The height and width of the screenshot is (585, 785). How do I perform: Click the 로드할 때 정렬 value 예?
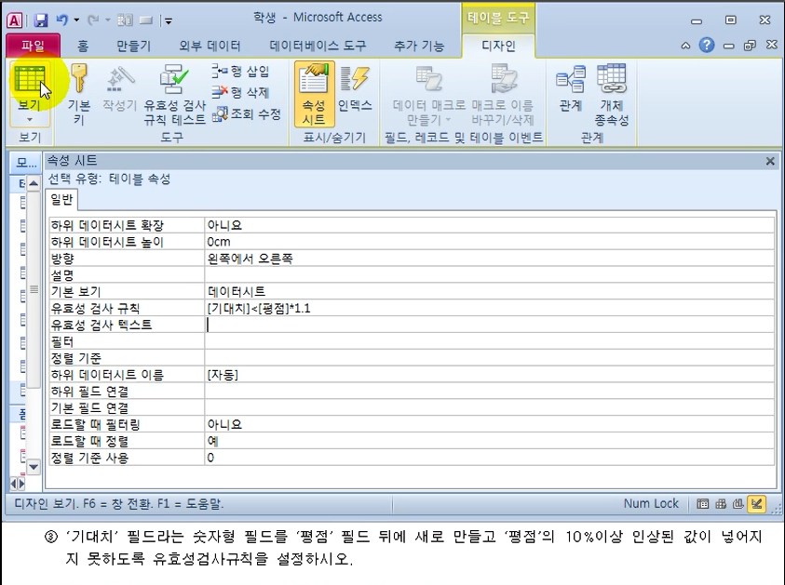pos(490,441)
